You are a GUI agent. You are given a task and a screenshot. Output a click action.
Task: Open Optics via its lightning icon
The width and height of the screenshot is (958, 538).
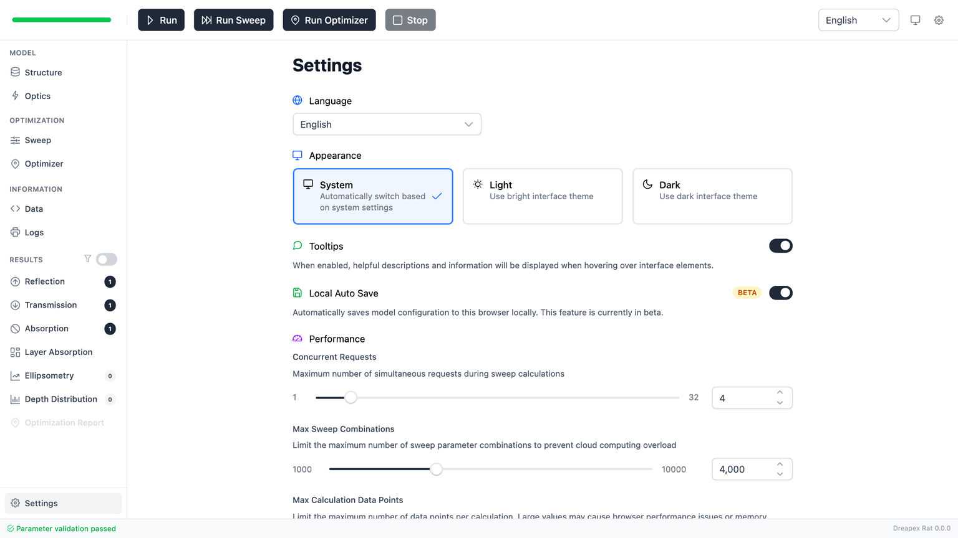click(x=15, y=96)
